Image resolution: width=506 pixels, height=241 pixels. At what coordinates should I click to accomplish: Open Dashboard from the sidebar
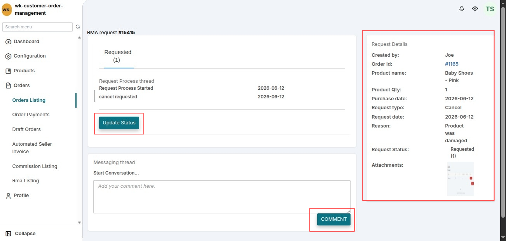(x=26, y=42)
